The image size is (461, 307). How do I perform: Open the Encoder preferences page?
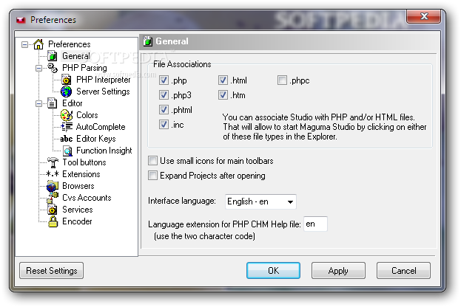77,221
